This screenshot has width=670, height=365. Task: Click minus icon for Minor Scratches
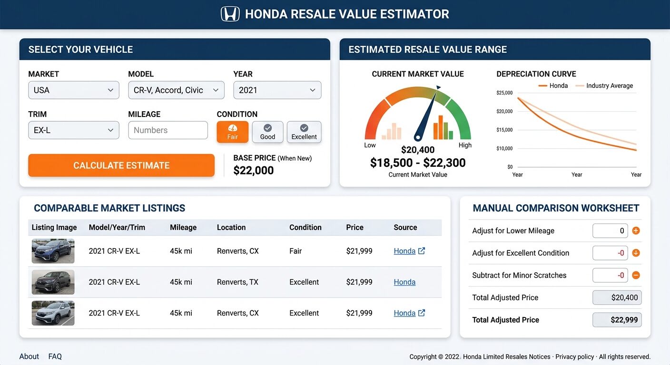point(636,275)
